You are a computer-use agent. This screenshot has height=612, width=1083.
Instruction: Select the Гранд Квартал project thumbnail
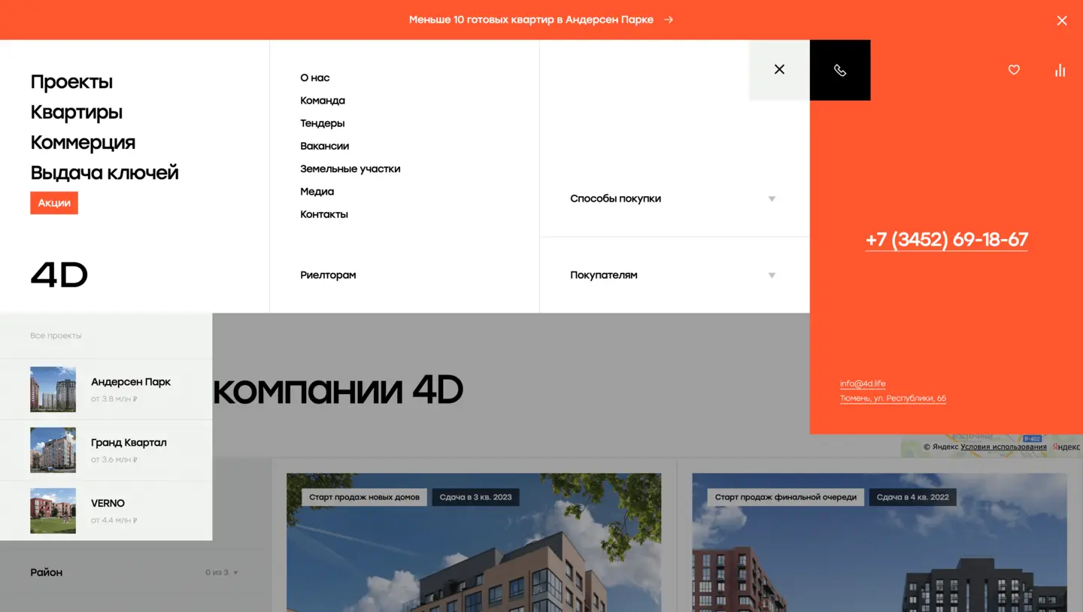coord(53,450)
